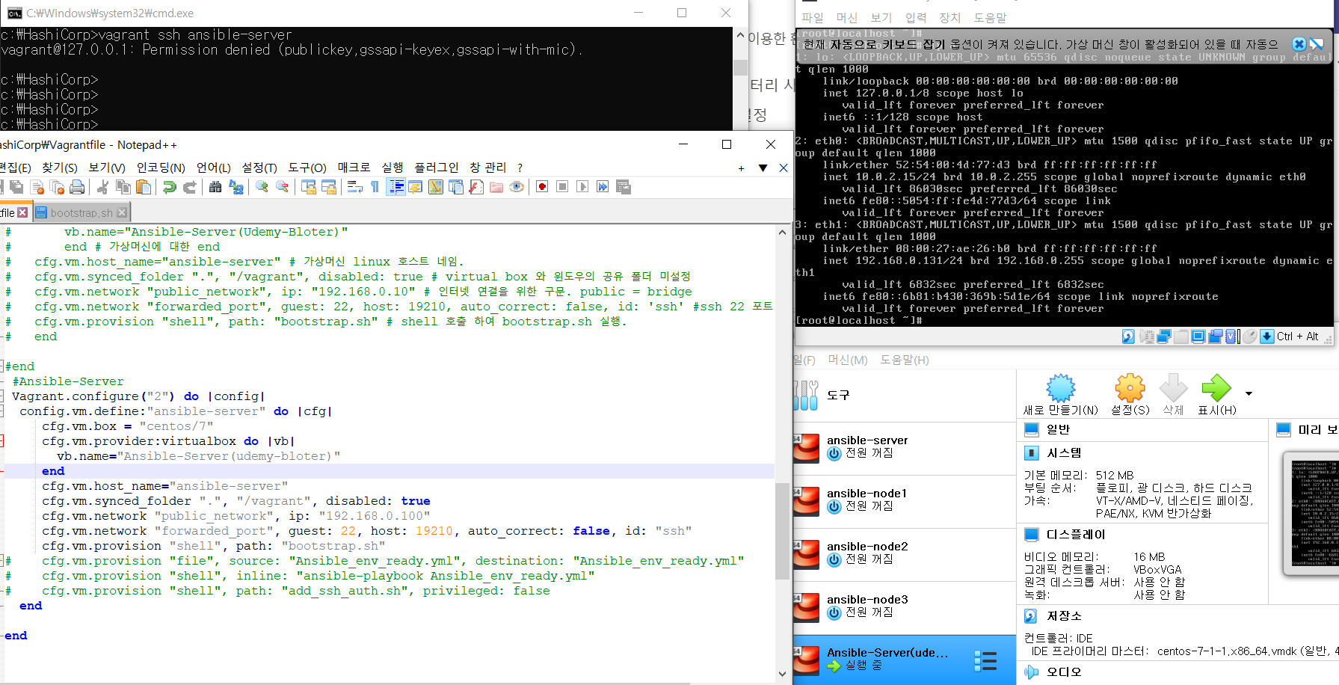Open the 찾기(S) menu in Notepad++
Viewport: 1339px width, 685px height.
tap(60, 168)
